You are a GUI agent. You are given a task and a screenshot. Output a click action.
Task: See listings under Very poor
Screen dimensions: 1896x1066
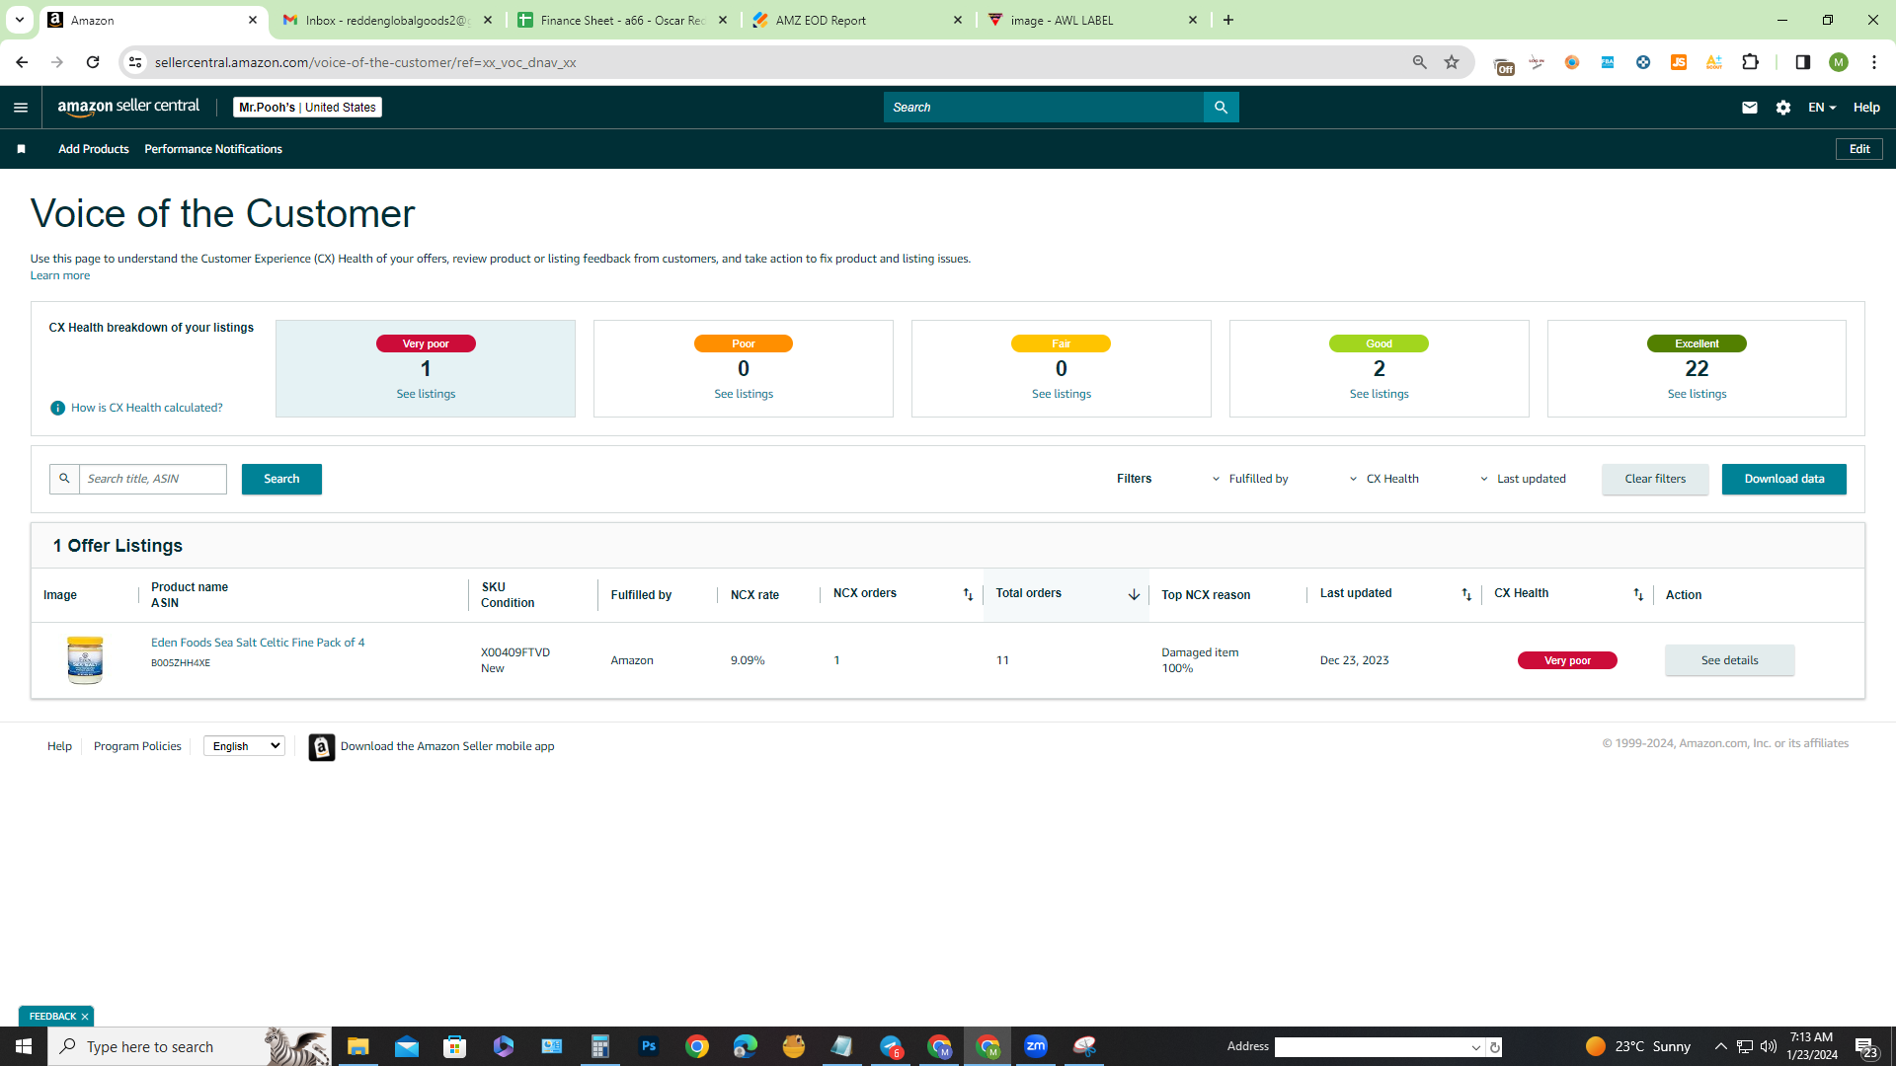(x=426, y=394)
